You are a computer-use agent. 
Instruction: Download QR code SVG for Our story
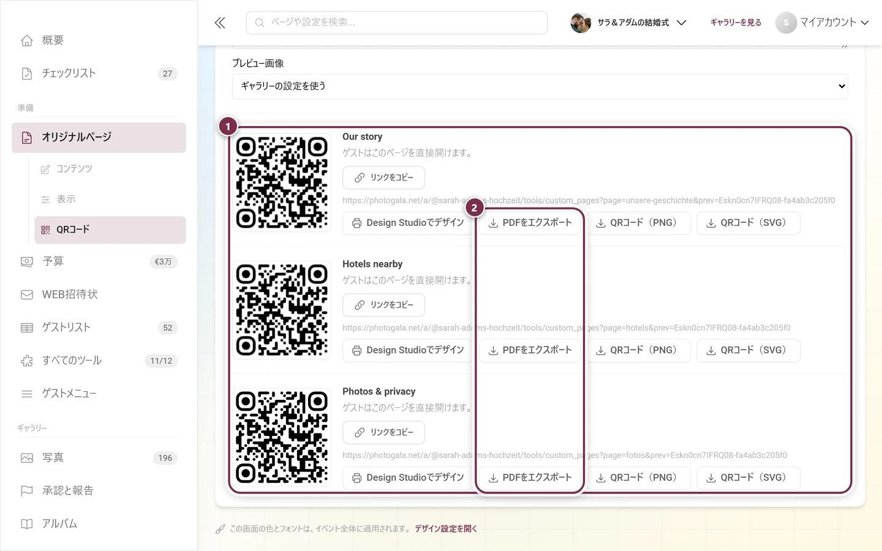748,223
